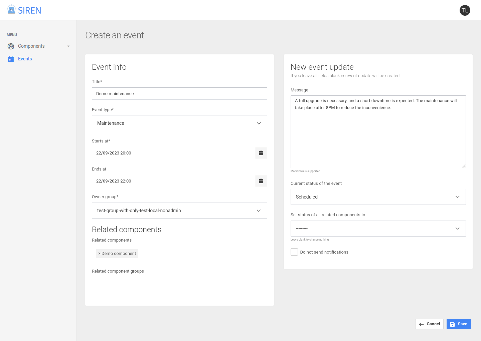This screenshot has height=341, width=481.
Task: Click the Components target icon in sidebar
Action: [11, 46]
